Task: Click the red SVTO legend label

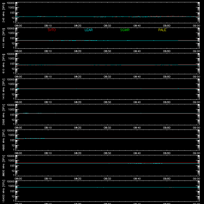Action: [x=52, y=30]
